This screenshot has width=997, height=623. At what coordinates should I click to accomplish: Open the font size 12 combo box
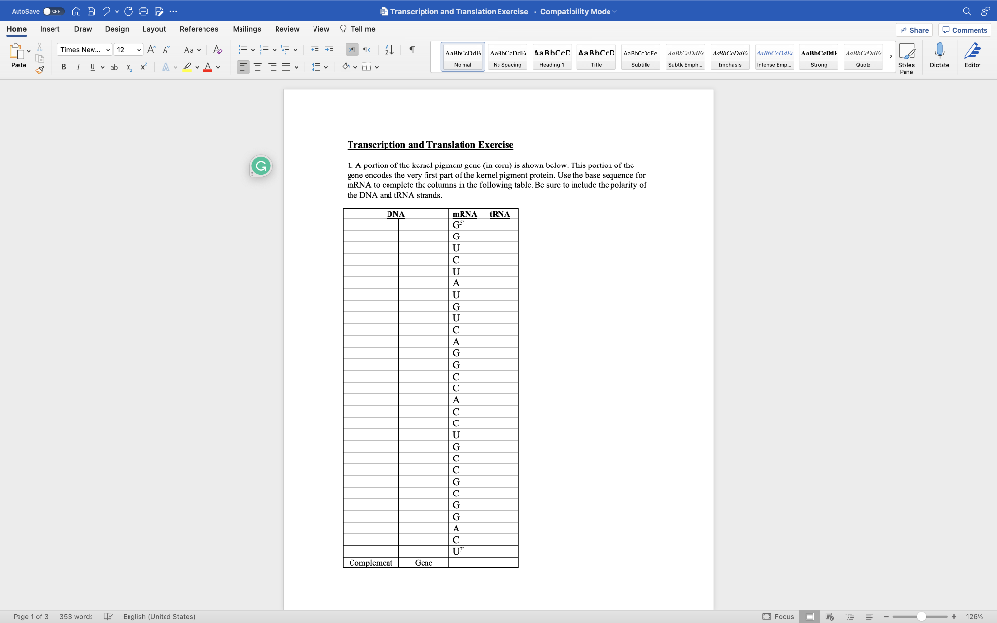[x=129, y=50]
